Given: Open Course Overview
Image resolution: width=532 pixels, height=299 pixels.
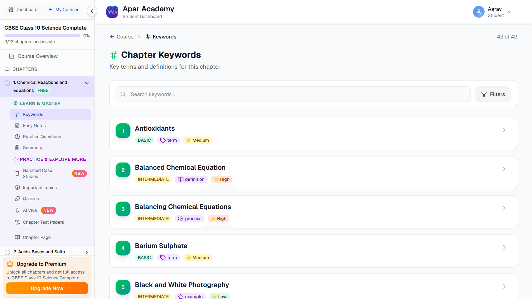Looking at the screenshot, I should pos(47,56).
